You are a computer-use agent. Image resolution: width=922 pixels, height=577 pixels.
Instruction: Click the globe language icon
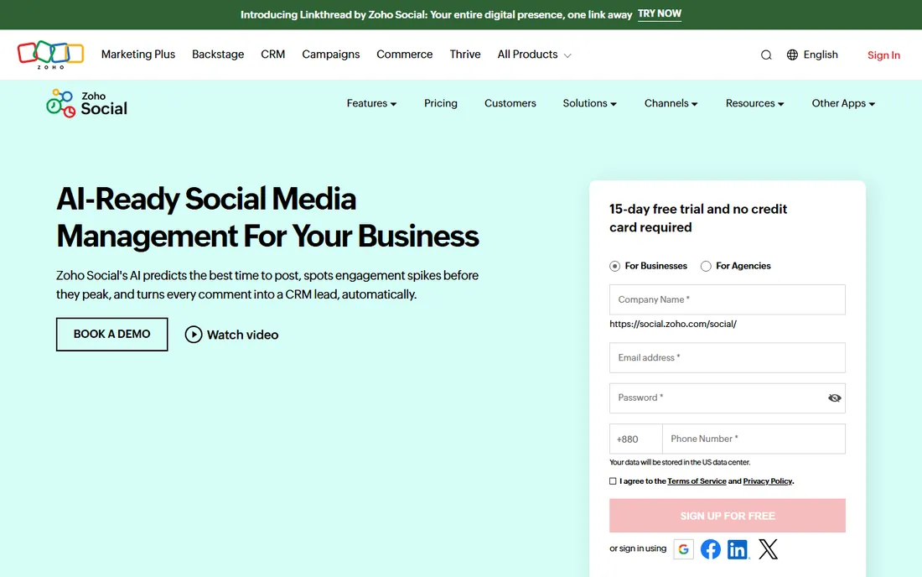tap(793, 55)
